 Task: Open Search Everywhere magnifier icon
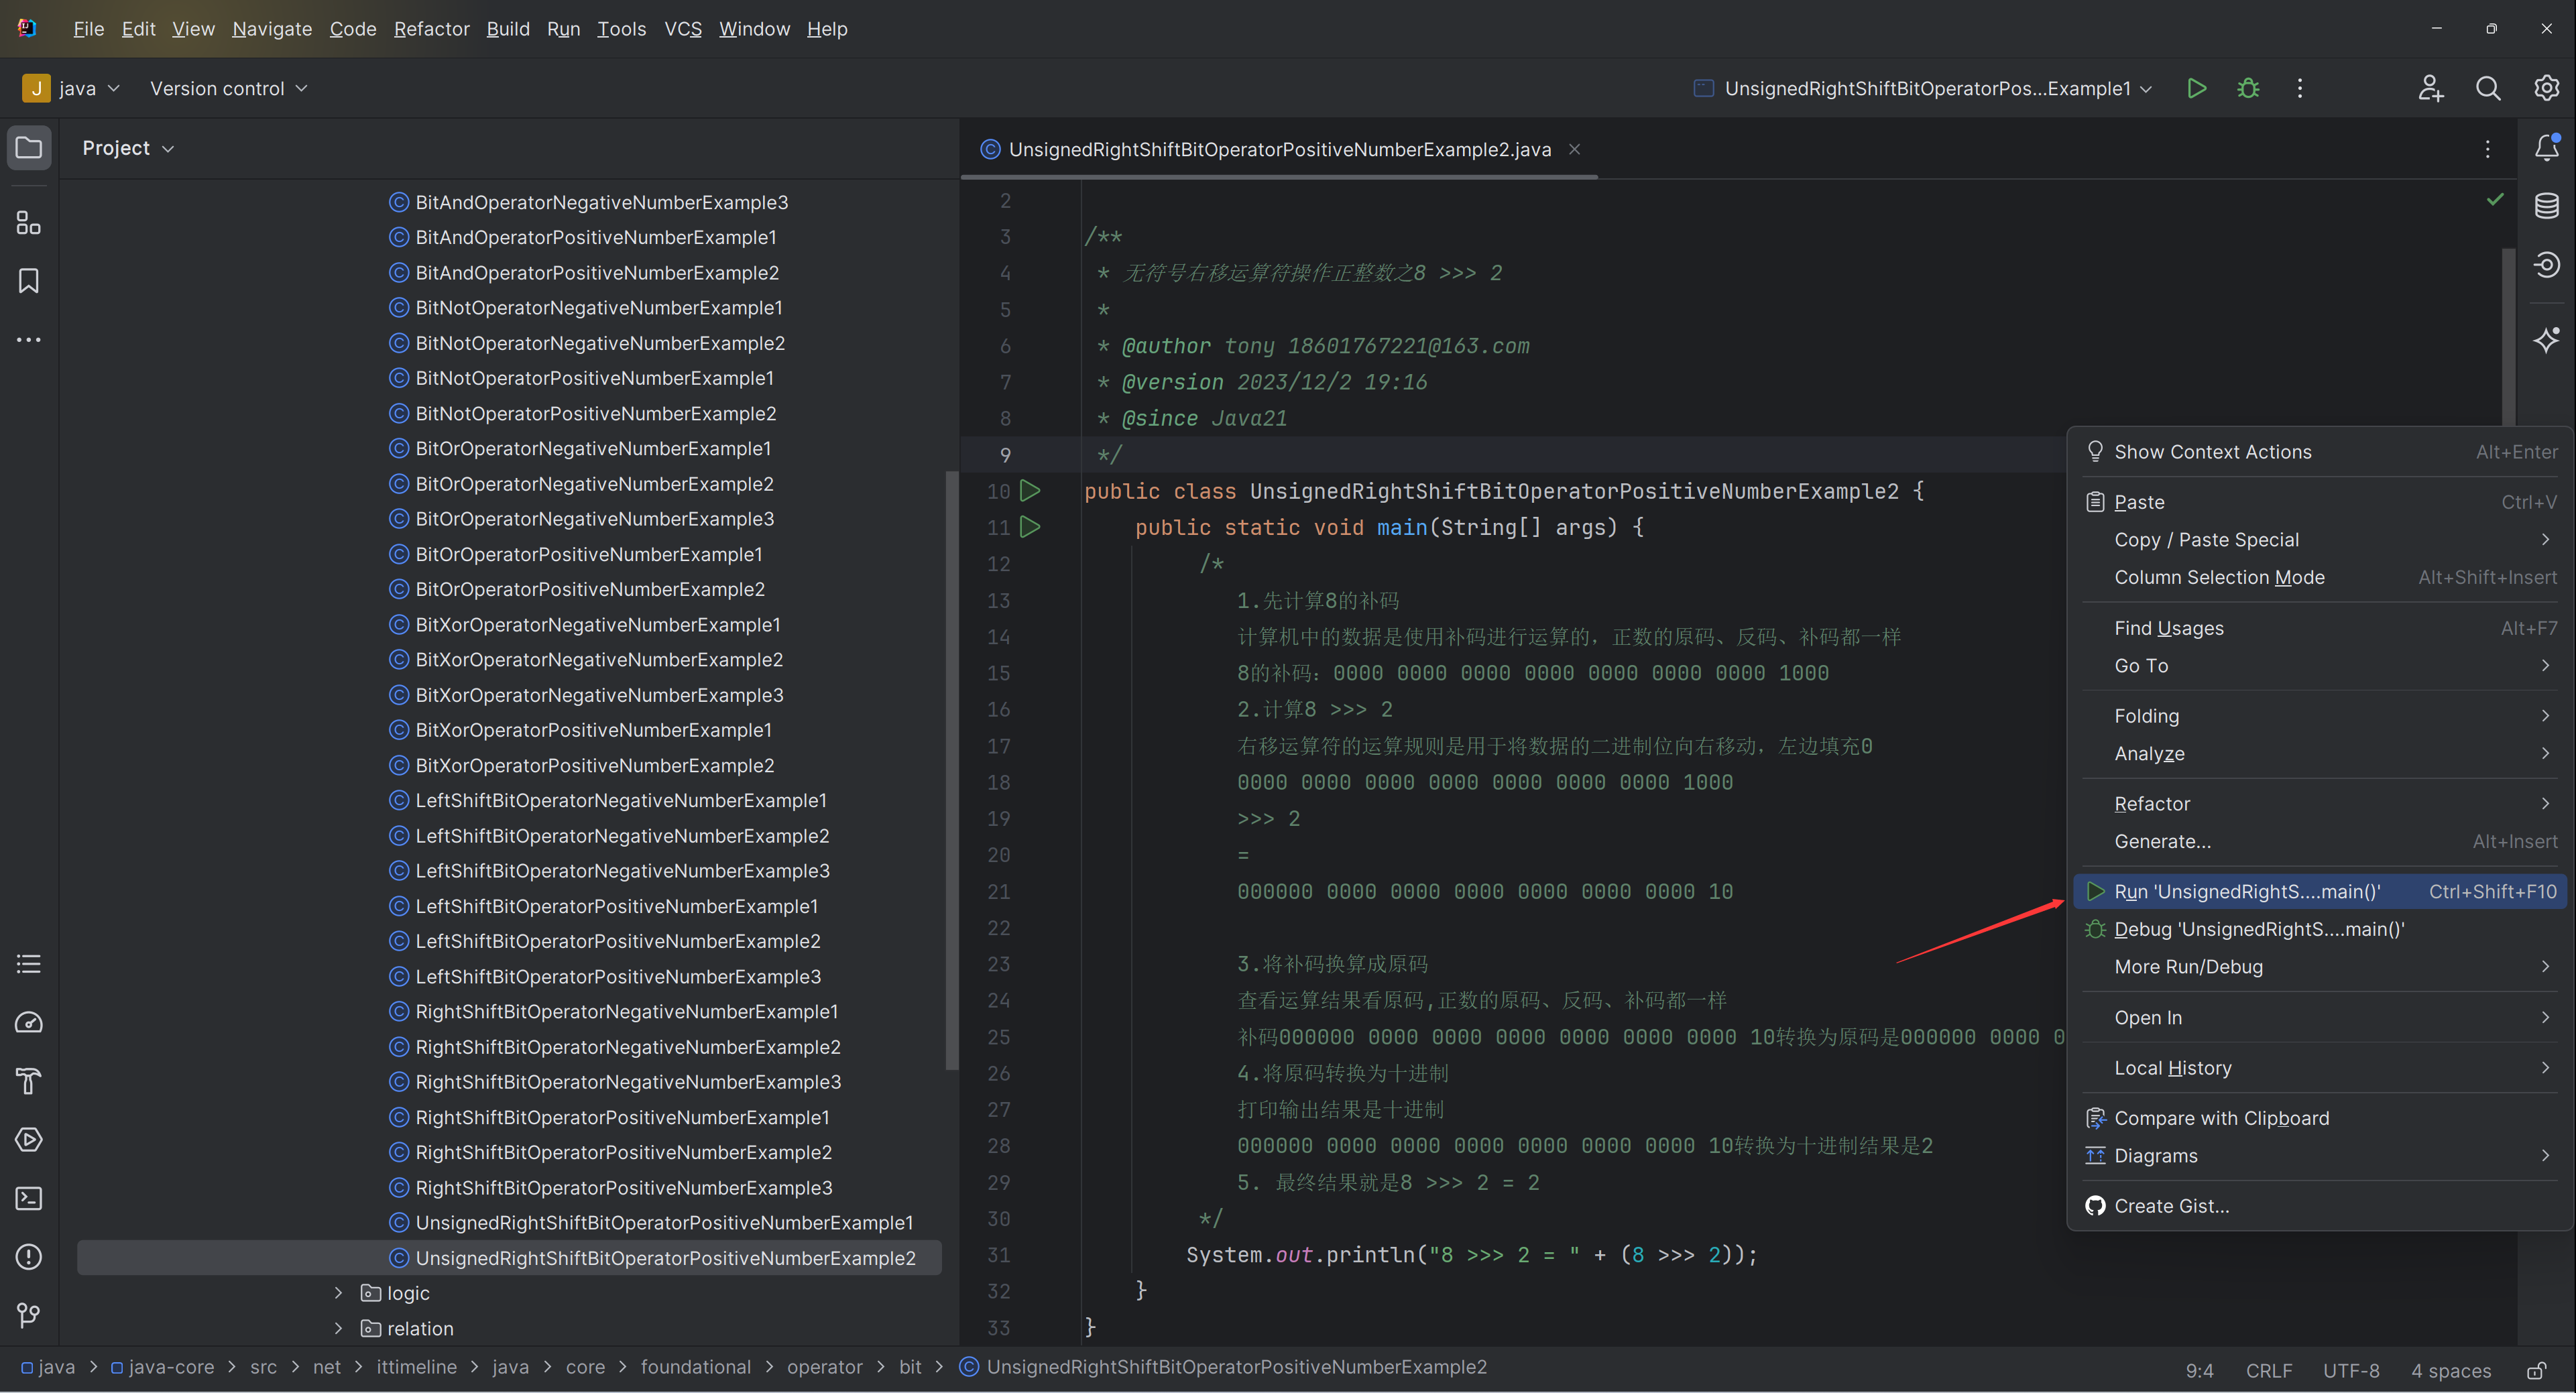point(2488,88)
